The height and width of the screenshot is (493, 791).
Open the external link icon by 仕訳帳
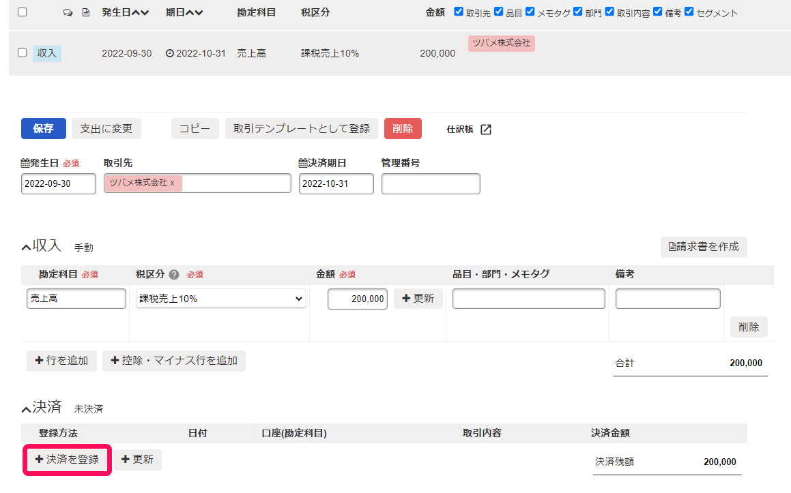coord(486,130)
